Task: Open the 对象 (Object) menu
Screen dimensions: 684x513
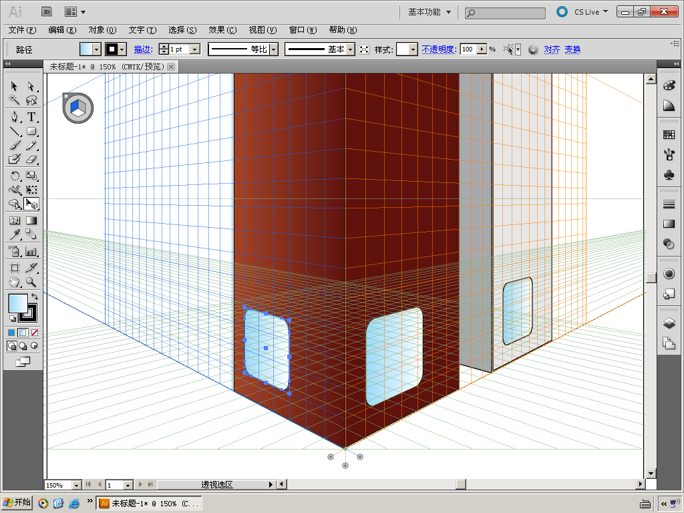Action: tap(102, 30)
